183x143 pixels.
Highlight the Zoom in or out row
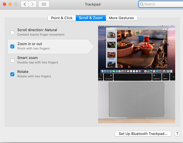point(51,46)
